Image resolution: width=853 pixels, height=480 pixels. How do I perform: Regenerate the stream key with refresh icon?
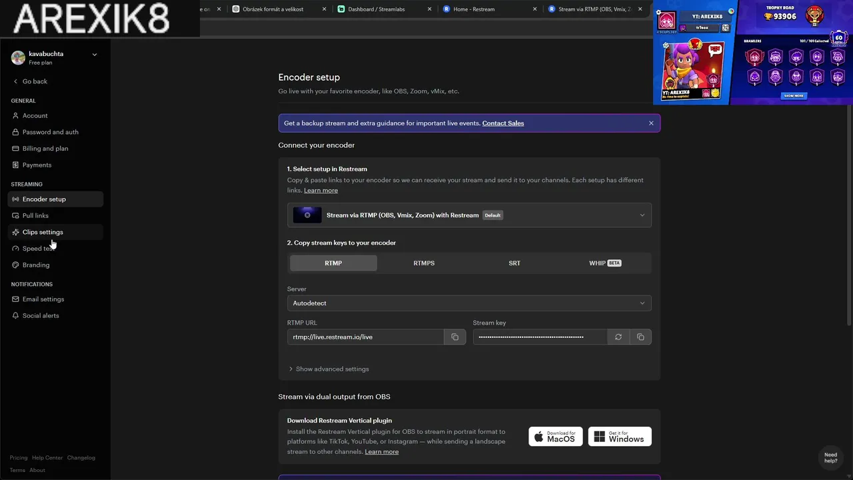tap(618, 337)
